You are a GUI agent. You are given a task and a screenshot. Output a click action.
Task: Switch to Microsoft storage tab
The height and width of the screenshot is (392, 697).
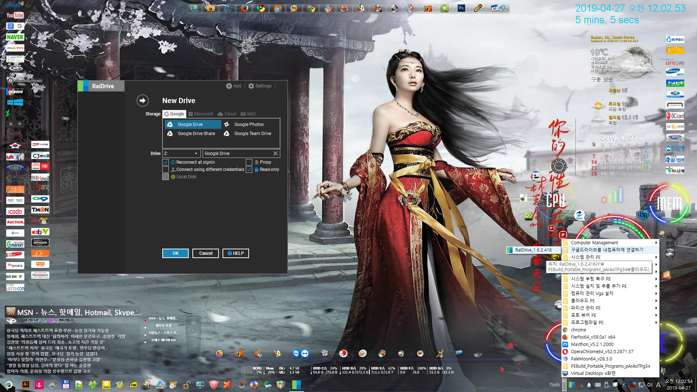click(201, 114)
